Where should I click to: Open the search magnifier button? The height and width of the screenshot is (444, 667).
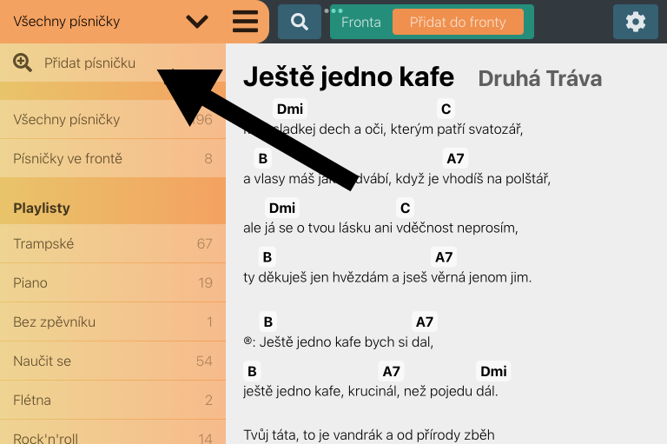[x=300, y=22]
